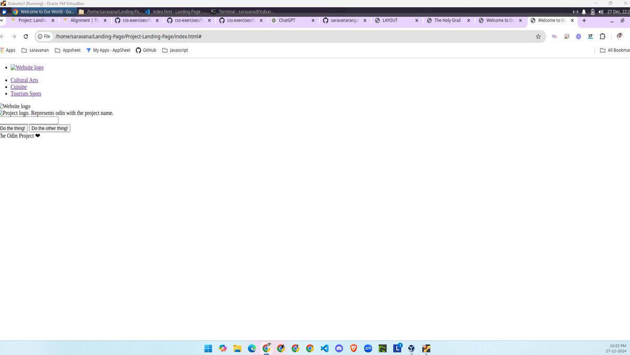The height and width of the screenshot is (355, 630).
Task: Click the Website logo link
Action: click(27, 68)
